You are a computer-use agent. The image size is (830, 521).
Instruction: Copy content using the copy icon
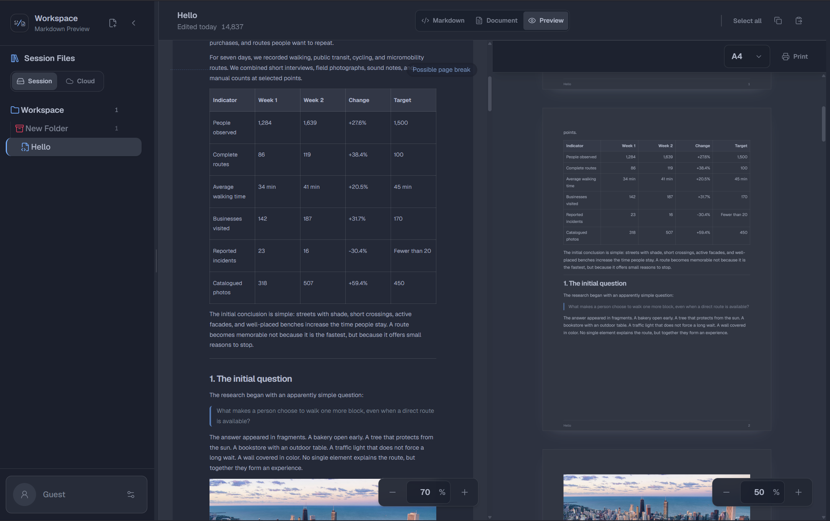pos(778,21)
